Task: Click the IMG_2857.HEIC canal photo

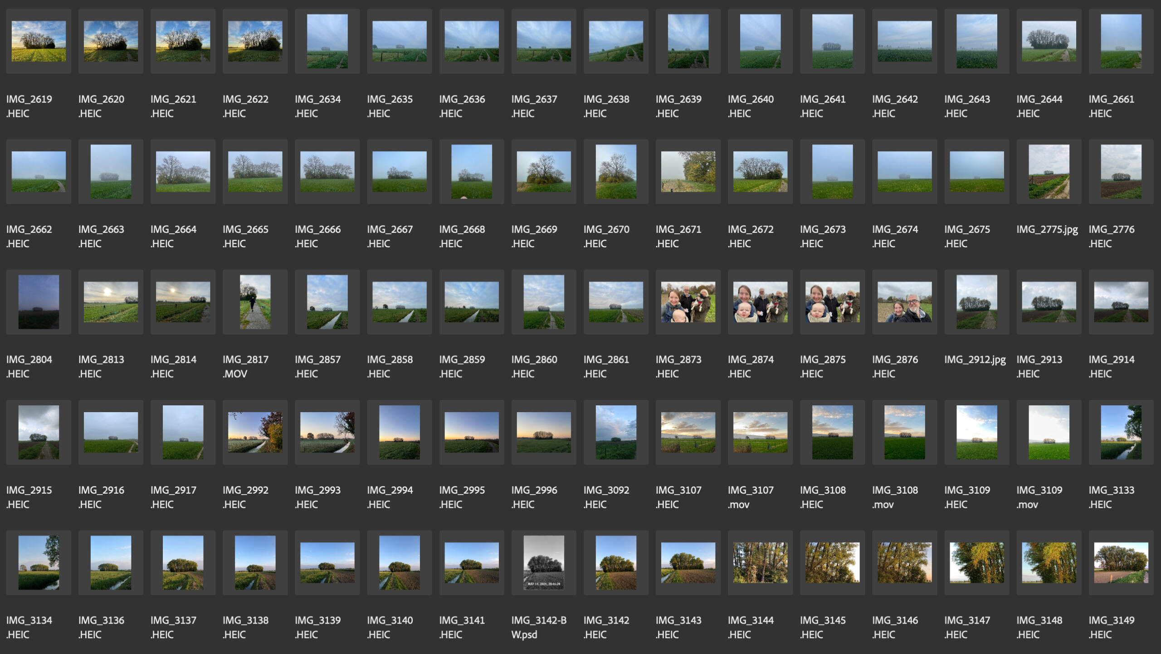Action: coord(327,302)
